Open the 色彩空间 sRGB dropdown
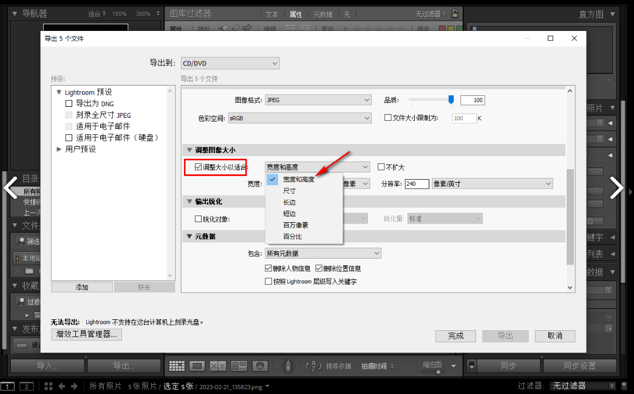This screenshot has height=394, width=634. (299, 118)
